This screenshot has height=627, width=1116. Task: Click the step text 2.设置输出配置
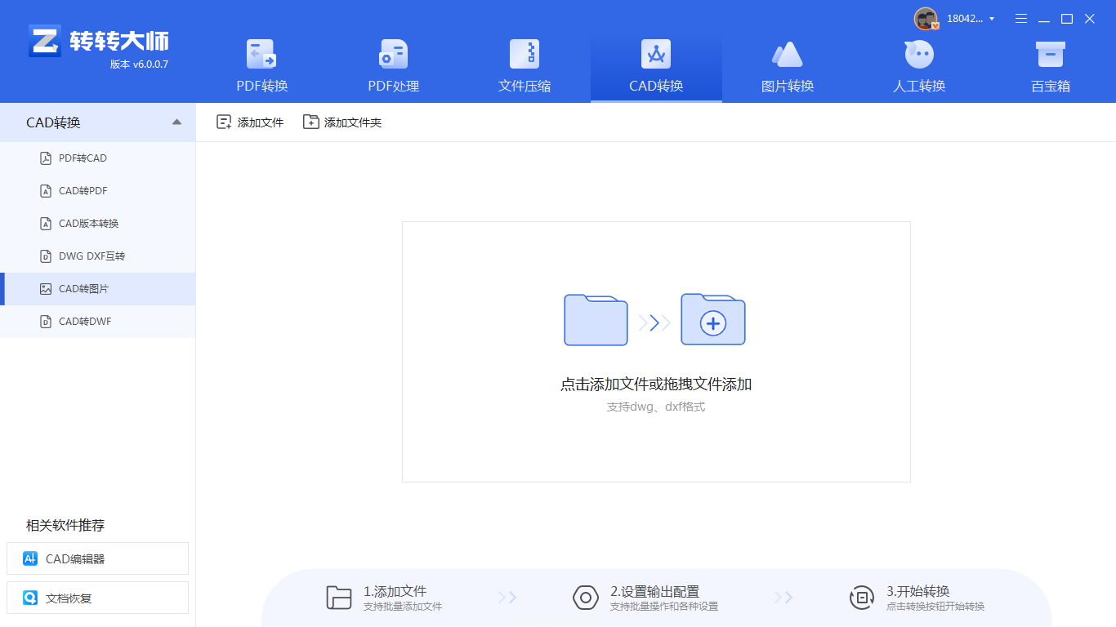[x=654, y=591]
